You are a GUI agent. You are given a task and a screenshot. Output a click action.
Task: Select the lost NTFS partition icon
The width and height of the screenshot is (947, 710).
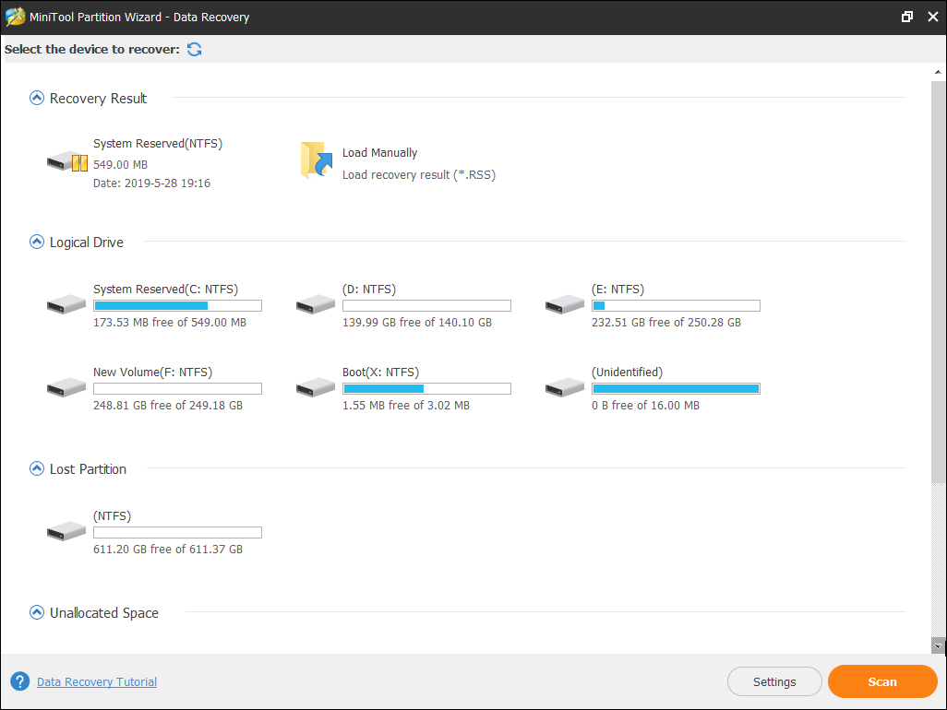pyautogui.click(x=66, y=531)
